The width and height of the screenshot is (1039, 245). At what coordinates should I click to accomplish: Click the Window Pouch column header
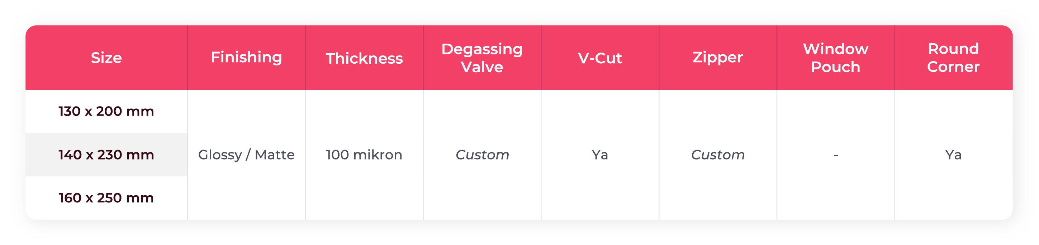835,58
